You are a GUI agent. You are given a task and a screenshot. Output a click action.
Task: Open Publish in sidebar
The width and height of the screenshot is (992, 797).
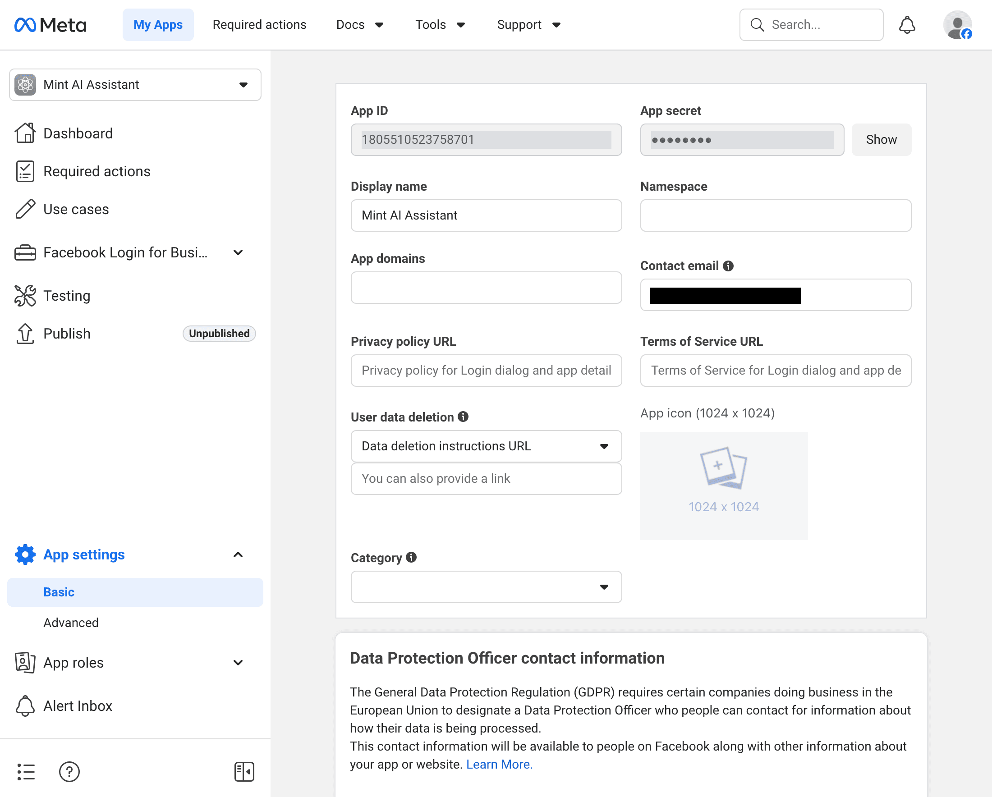pyautogui.click(x=67, y=334)
